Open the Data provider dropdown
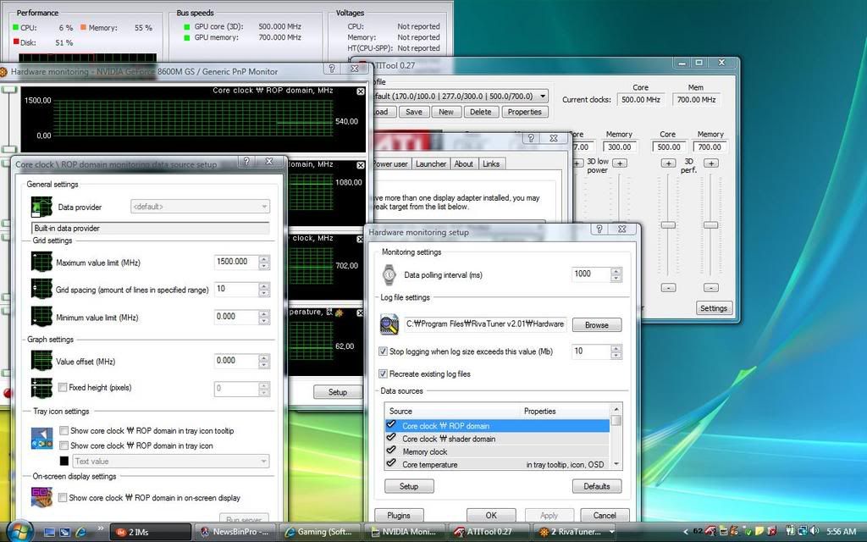 (x=200, y=207)
